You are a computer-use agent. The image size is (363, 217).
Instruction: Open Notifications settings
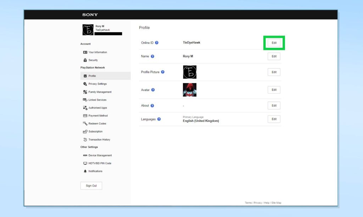tap(95, 171)
